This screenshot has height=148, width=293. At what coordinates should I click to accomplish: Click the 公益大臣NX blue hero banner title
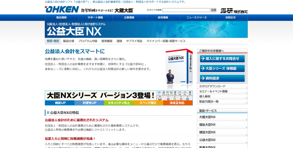point(74,32)
